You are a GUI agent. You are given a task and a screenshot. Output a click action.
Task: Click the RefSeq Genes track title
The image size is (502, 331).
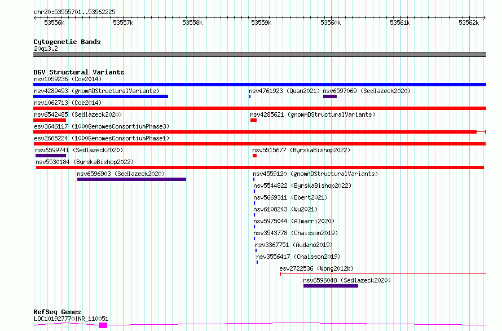tap(57, 312)
